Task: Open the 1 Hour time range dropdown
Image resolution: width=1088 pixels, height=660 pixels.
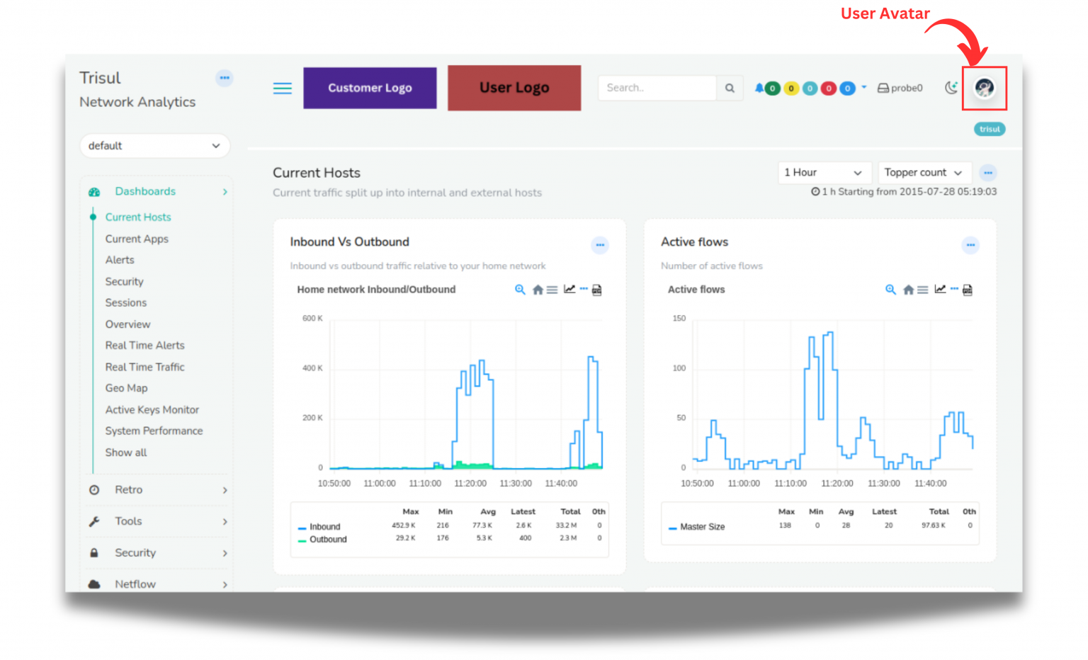Action: pos(824,173)
